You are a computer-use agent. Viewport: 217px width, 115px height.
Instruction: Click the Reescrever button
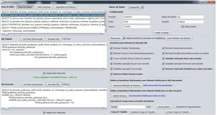[115, 38]
